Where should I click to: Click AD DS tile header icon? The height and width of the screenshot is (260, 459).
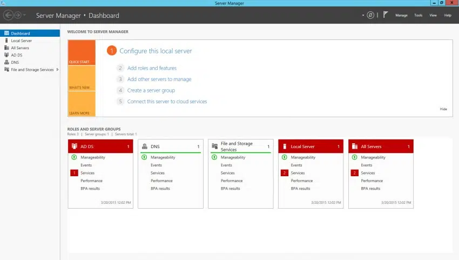[x=75, y=146]
